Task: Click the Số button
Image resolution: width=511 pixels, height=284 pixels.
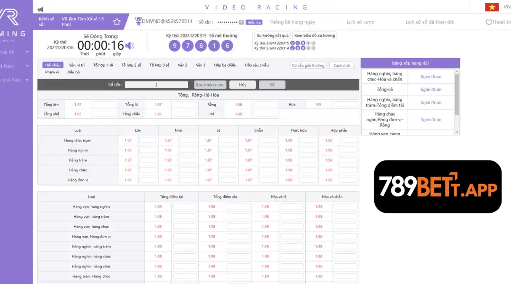Action: click(x=272, y=85)
